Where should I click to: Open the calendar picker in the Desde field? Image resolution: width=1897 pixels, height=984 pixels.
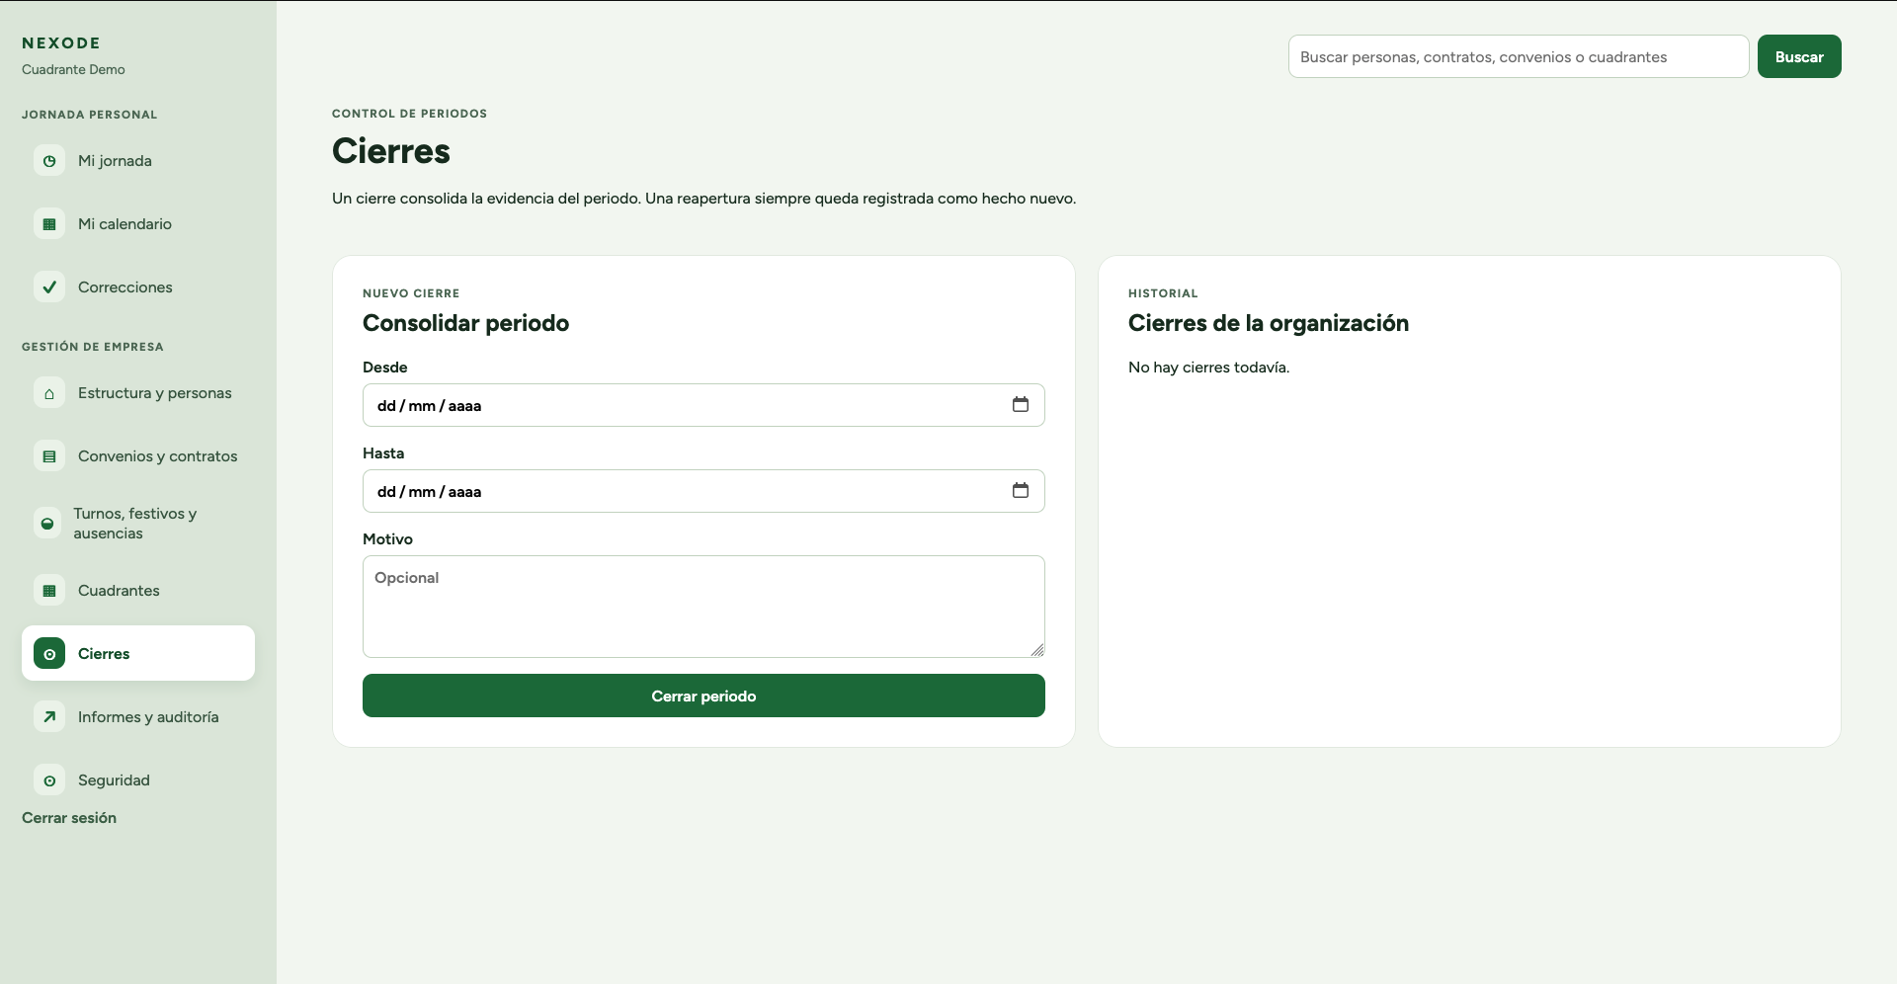(x=1021, y=405)
